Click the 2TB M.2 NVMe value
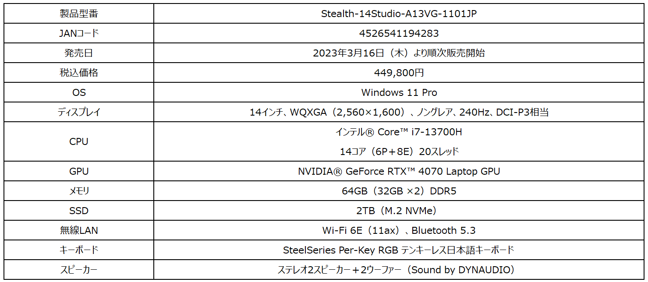Image resolution: width=648 pixels, height=282 pixels. pos(399,211)
